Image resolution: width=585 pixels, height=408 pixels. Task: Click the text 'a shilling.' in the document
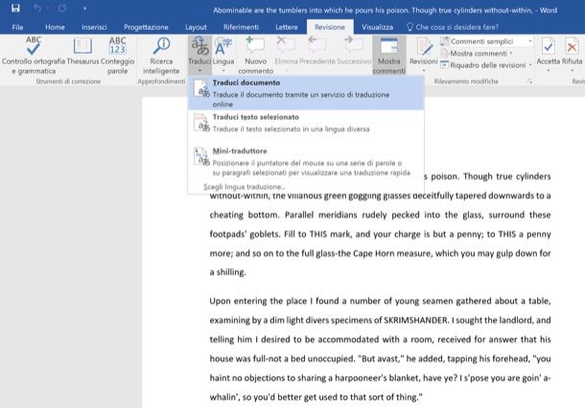point(227,272)
